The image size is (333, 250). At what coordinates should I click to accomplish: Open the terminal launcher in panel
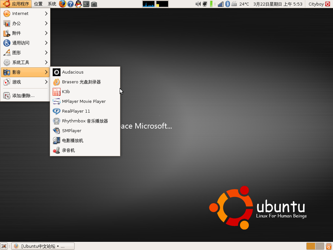click(86, 4)
